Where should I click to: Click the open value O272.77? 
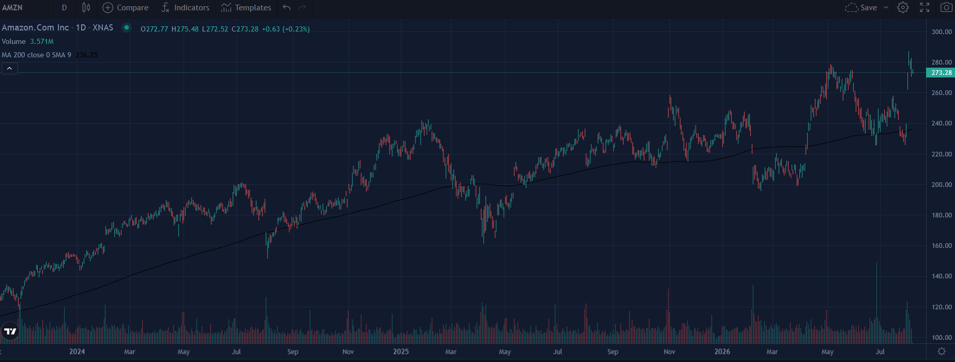click(155, 29)
